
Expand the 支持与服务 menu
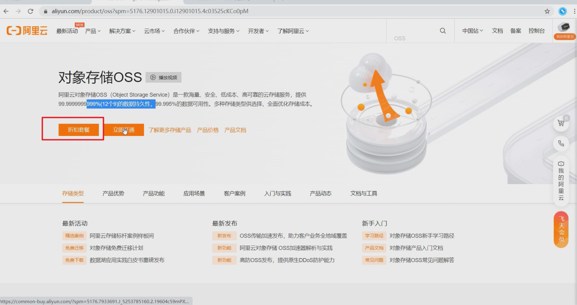coord(223,31)
